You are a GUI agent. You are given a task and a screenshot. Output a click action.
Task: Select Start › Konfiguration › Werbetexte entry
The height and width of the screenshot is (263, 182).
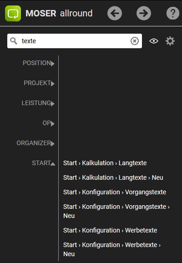tap(110, 230)
